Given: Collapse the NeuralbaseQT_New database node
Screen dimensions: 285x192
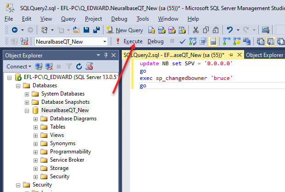Looking at the screenshot, I should click(x=27, y=111).
